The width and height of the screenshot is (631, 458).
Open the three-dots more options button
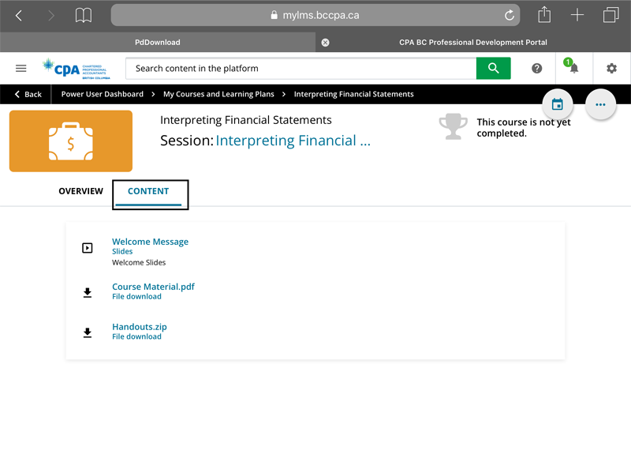click(600, 104)
